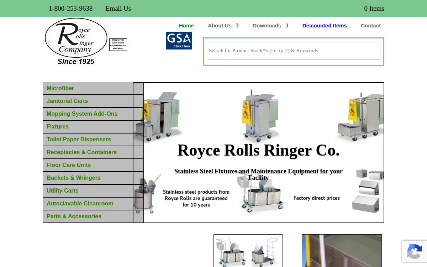Viewport: 427px width, 267px height.
Task: Open the twin mop bucket carts product thumbnail
Action: pyautogui.click(x=248, y=251)
